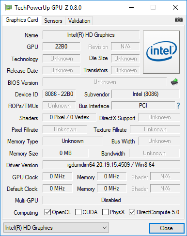The height and width of the screenshot is (236, 187).
Task: Click the Die Size Unknown field
Action: 125,59
